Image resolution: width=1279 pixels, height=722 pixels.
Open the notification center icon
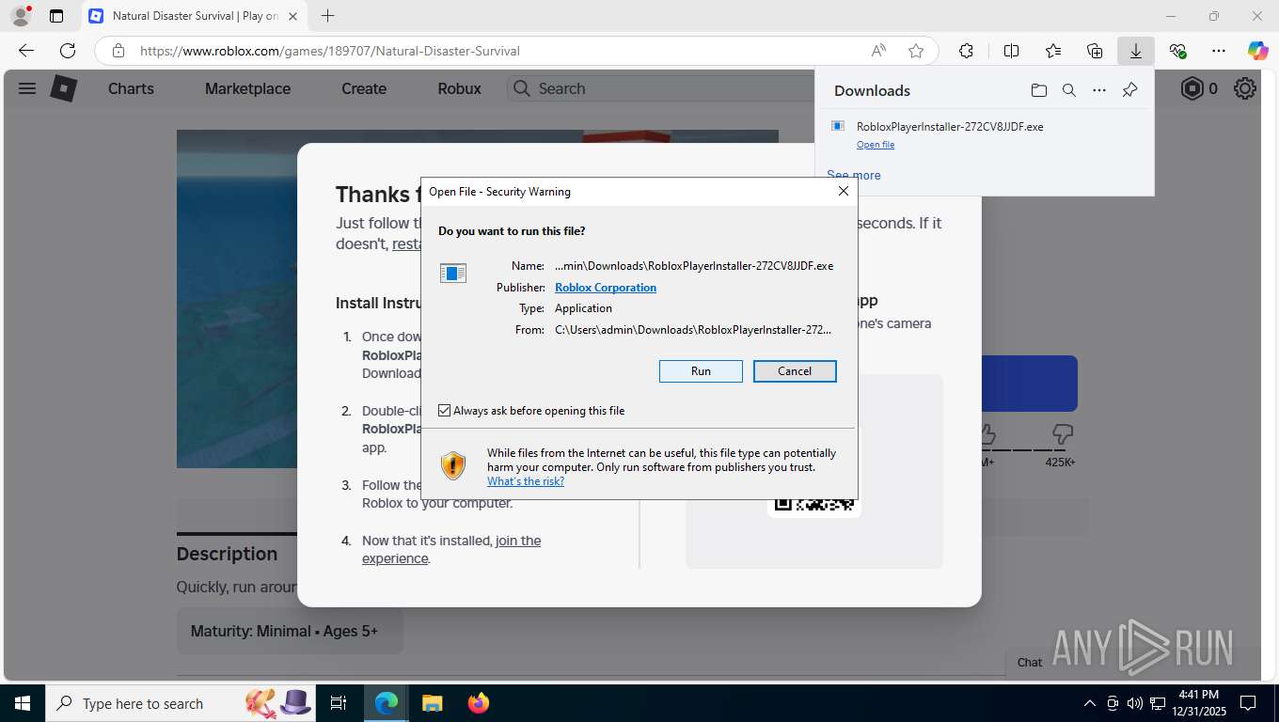[1248, 703]
